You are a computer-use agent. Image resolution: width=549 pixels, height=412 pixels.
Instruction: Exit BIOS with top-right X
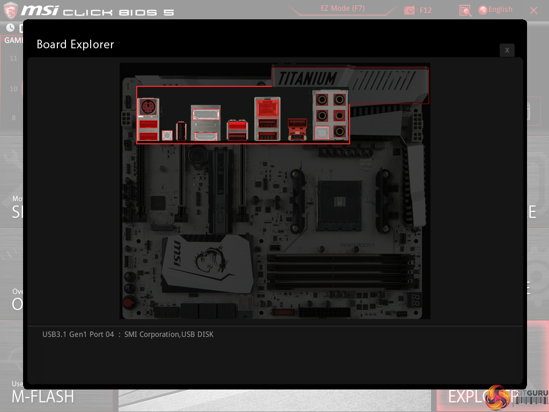click(533, 10)
